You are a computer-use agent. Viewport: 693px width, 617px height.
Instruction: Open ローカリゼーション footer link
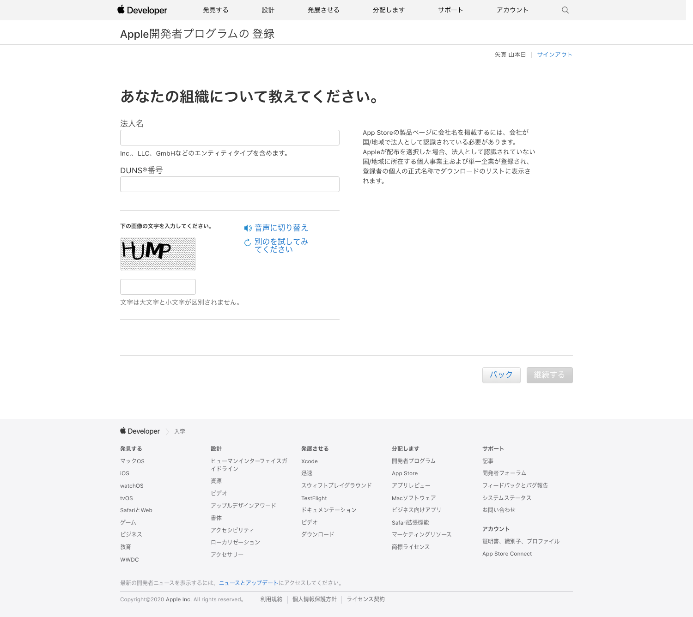pos(236,542)
